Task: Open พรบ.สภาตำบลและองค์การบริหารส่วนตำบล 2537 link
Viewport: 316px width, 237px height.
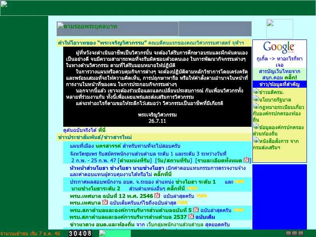Action: pos(128,217)
